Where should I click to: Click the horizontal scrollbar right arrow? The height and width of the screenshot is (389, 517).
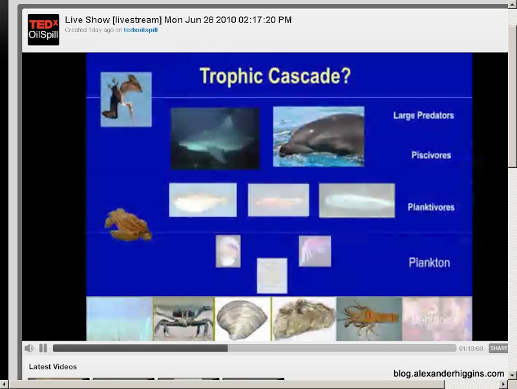point(503,384)
